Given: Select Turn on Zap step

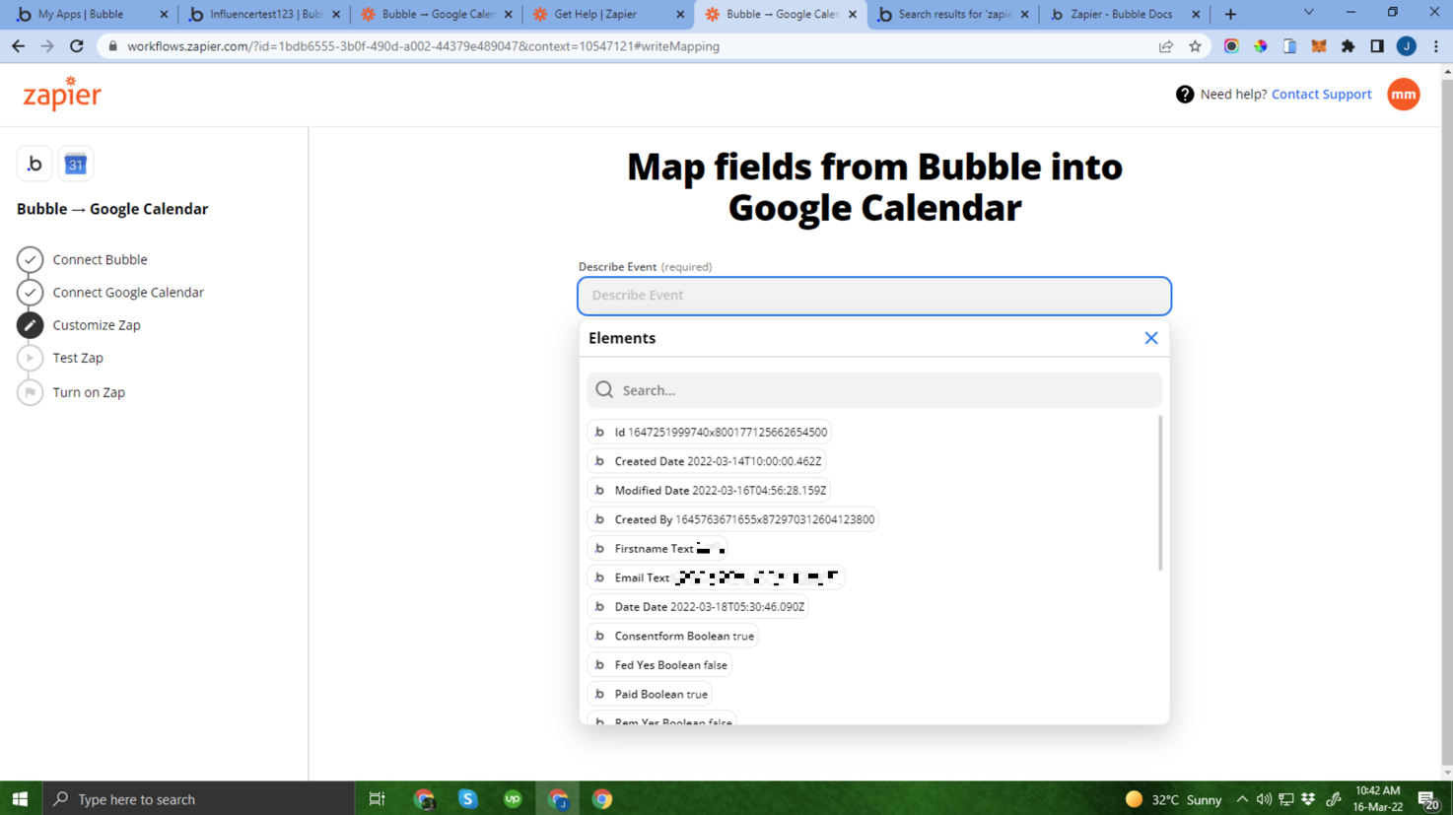Looking at the screenshot, I should point(89,392).
